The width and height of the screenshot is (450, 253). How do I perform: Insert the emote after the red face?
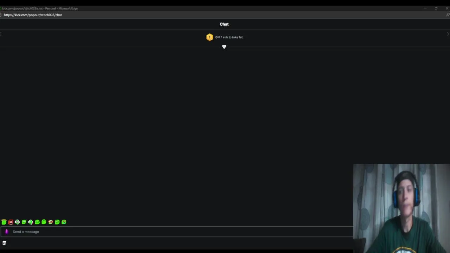17,222
